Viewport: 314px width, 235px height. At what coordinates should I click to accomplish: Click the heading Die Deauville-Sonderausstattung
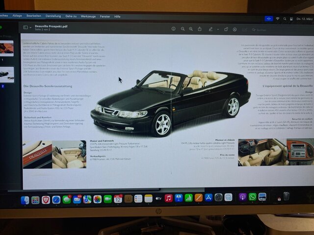(x=48, y=86)
